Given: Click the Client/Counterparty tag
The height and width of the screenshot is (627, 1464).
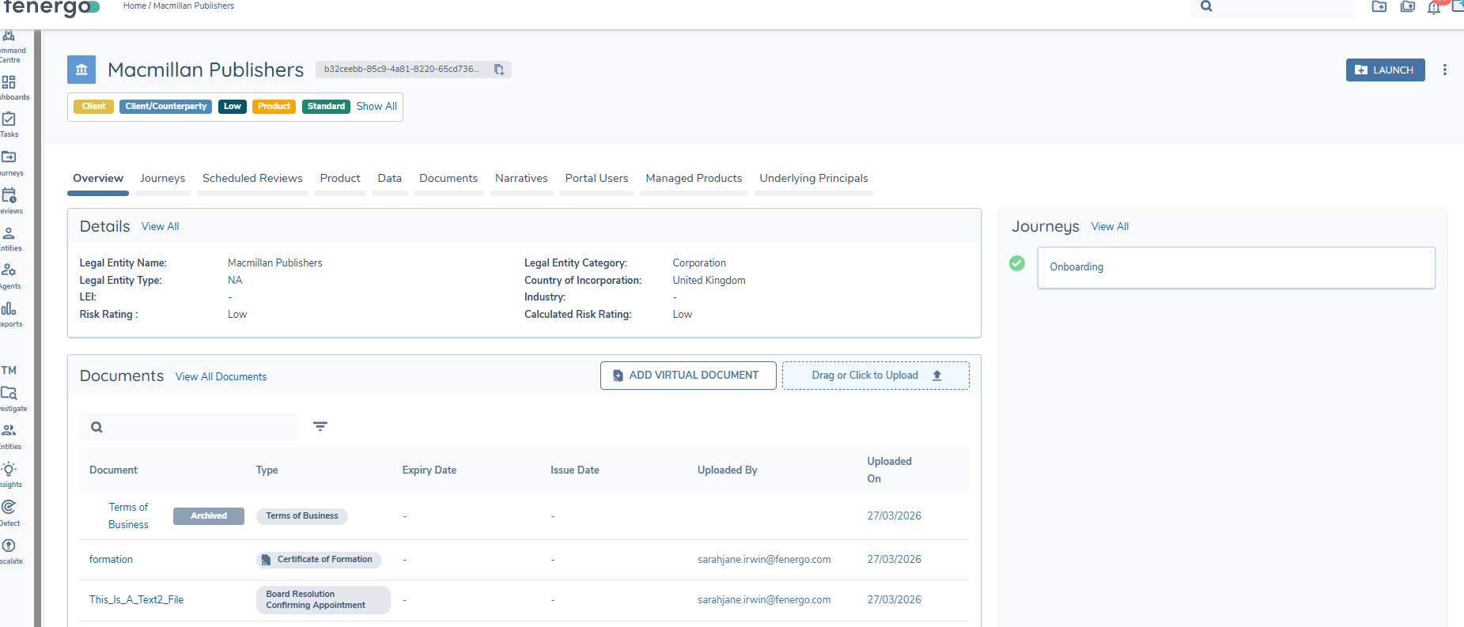Looking at the screenshot, I should coord(165,107).
